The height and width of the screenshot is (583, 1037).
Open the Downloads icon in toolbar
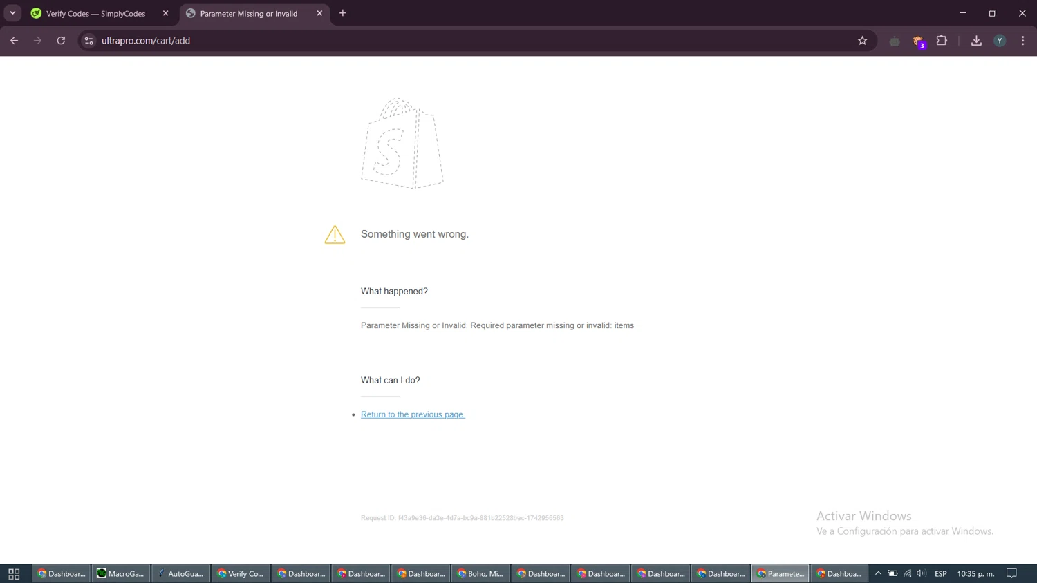pos(976,41)
